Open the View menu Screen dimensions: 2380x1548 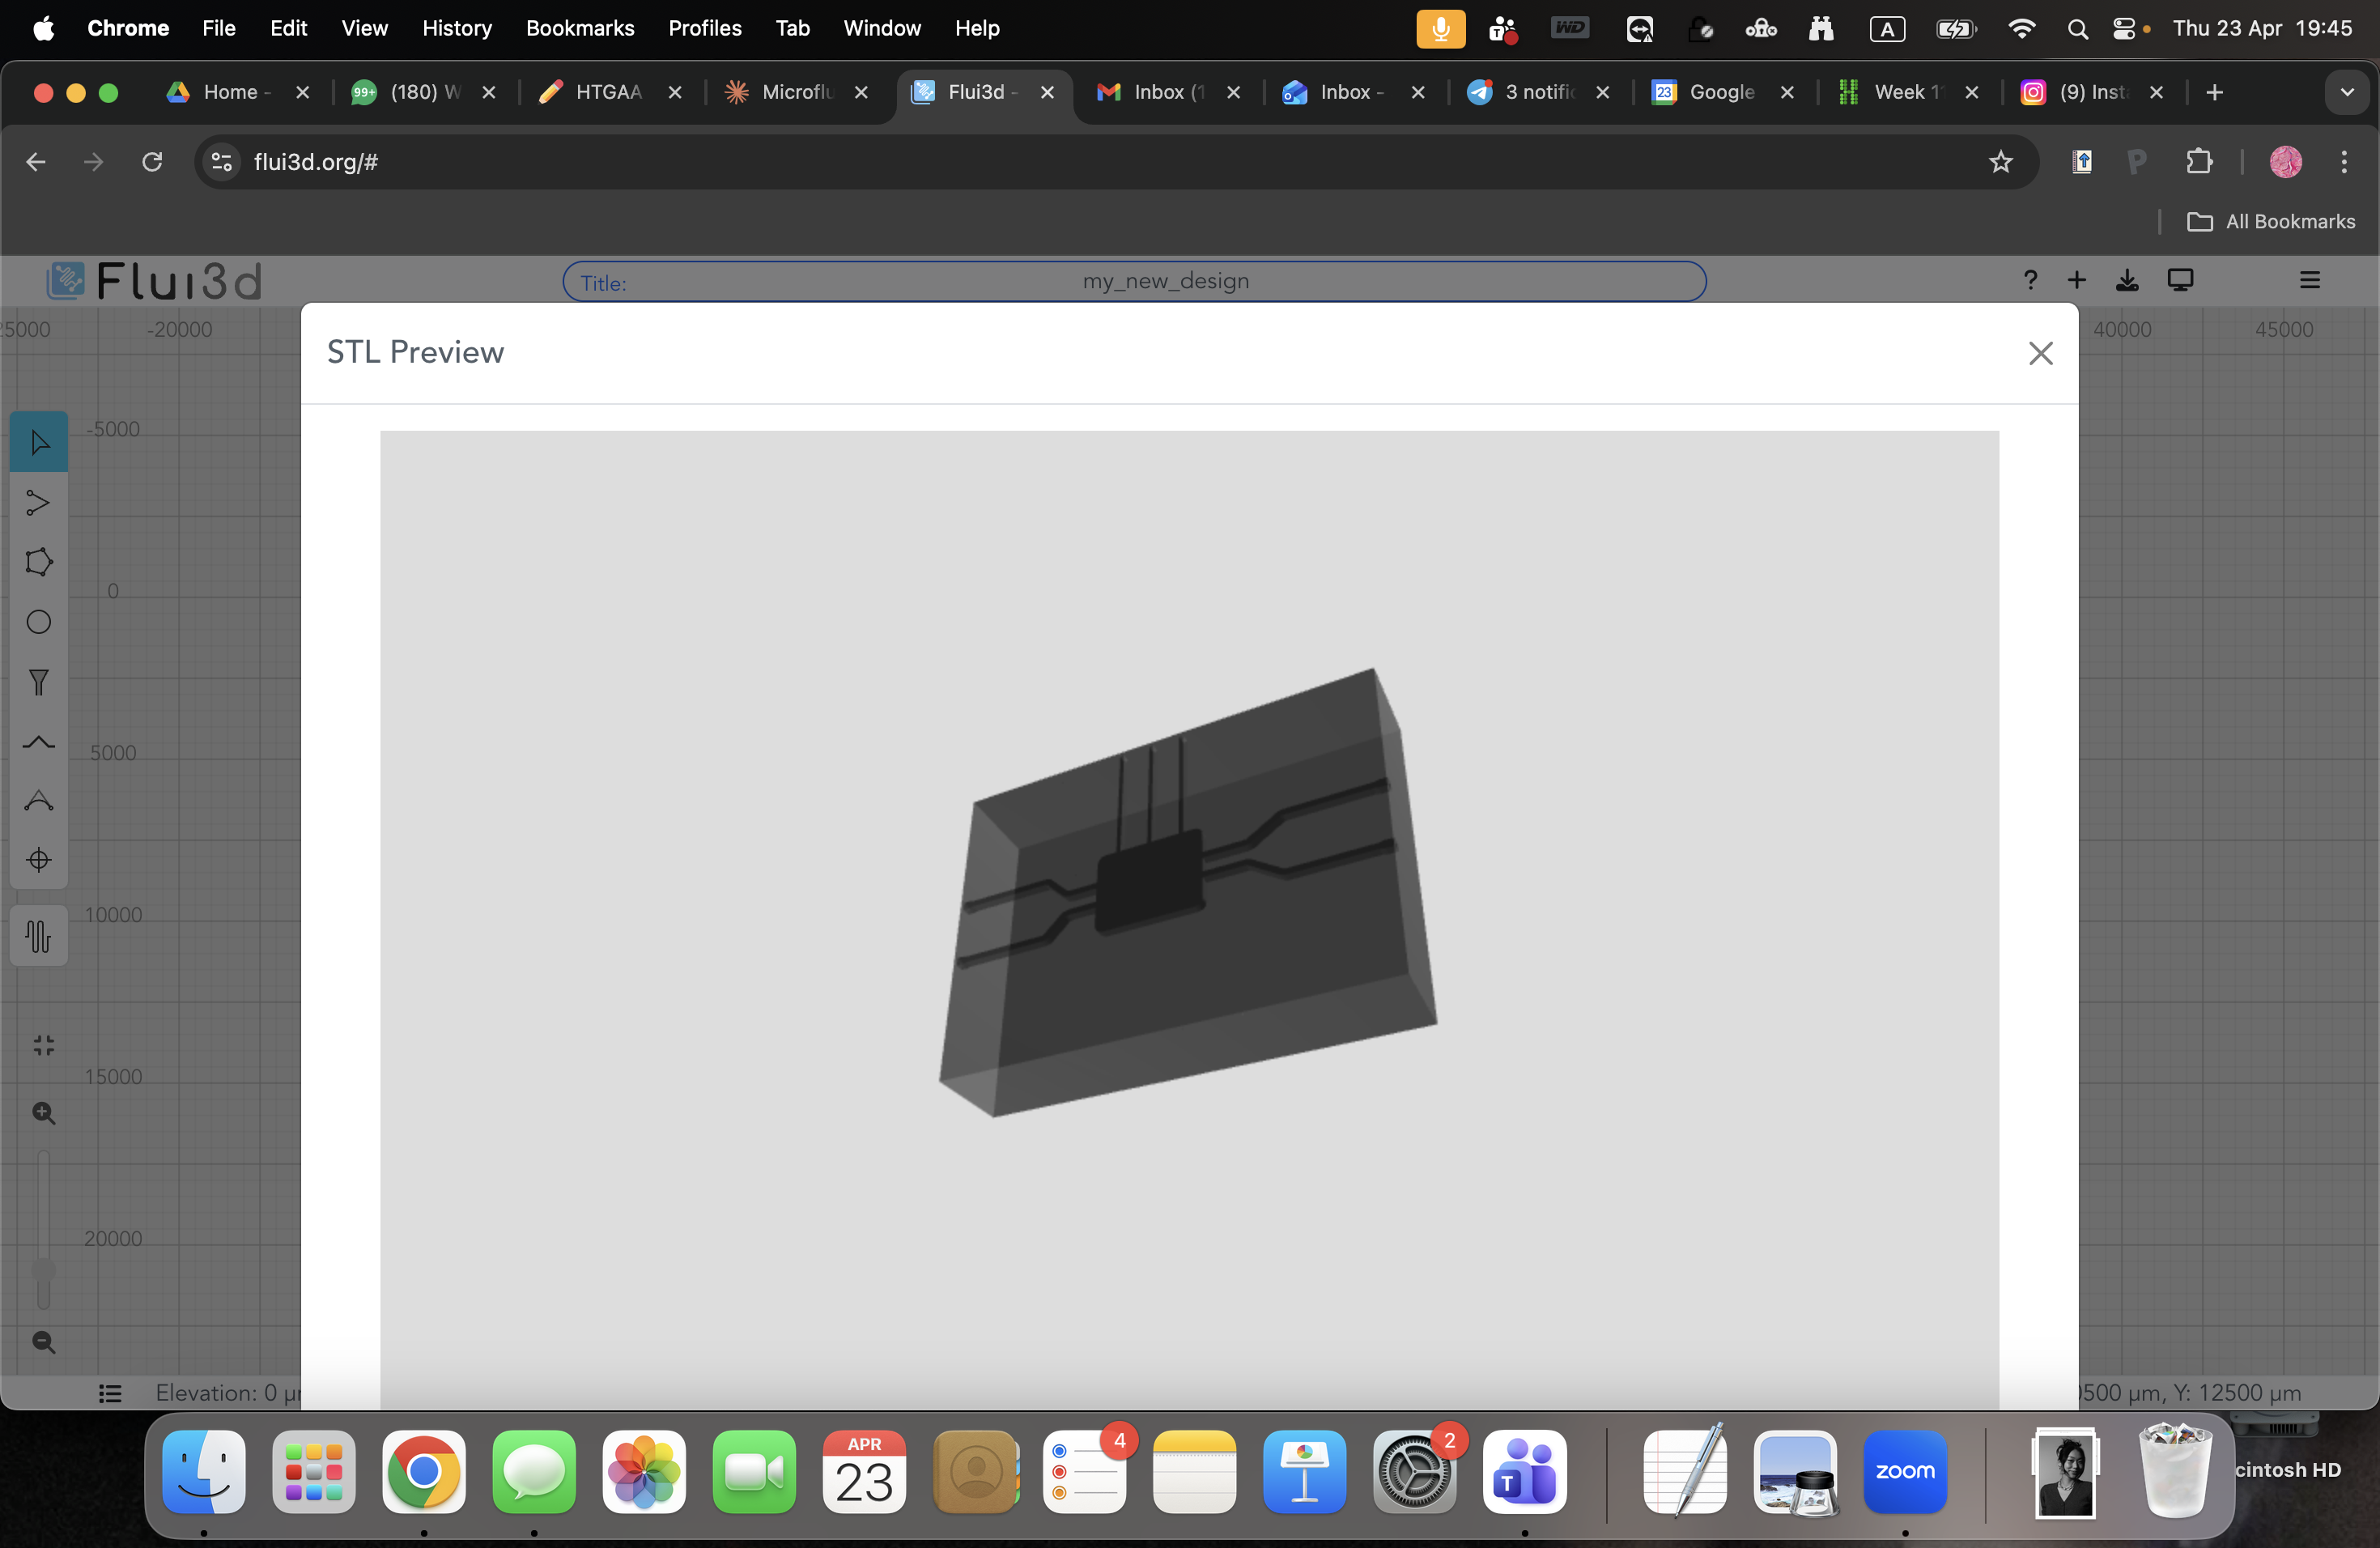(364, 28)
